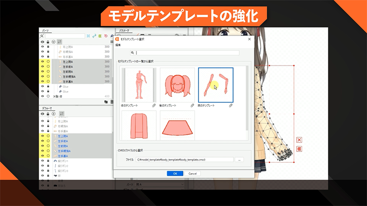Screen dimensions: 367x206
Task: Click the green mesh icon in parts toolbar
Action: [x=100, y=36]
